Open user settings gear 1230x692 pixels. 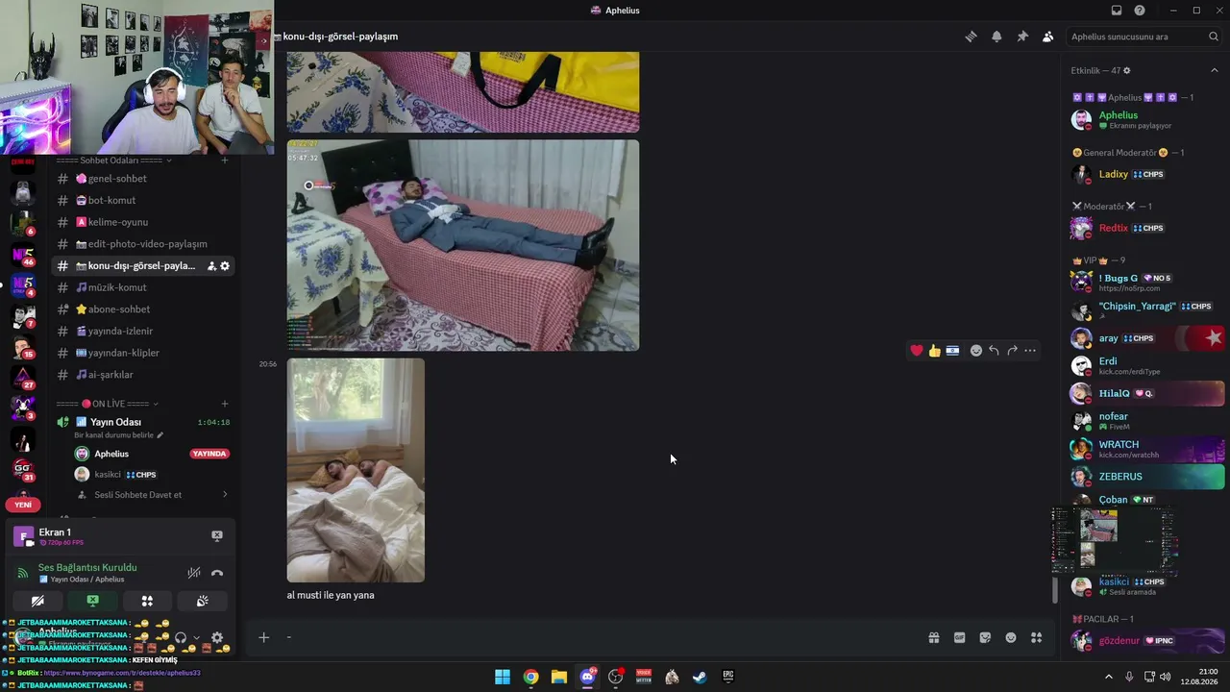tap(217, 637)
